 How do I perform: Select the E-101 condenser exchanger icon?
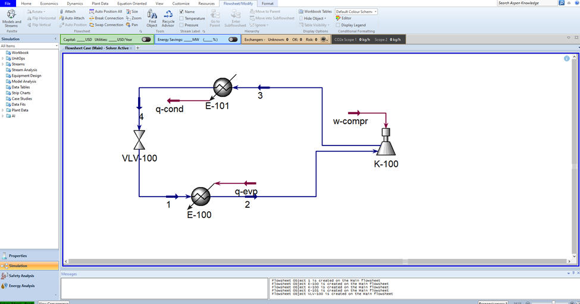(222, 87)
